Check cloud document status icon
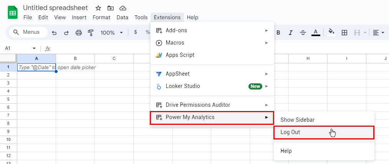The height and width of the screenshot is (164, 389). click(x=123, y=8)
